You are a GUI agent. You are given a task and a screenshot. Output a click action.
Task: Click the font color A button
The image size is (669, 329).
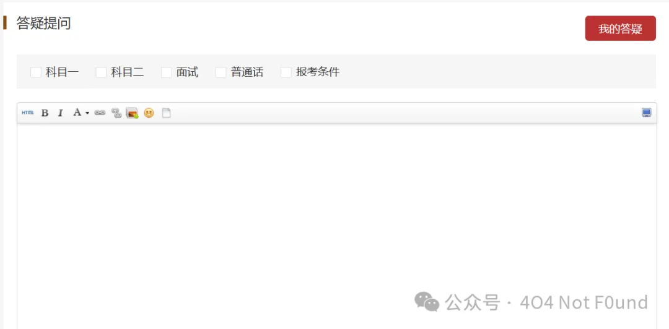click(77, 113)
